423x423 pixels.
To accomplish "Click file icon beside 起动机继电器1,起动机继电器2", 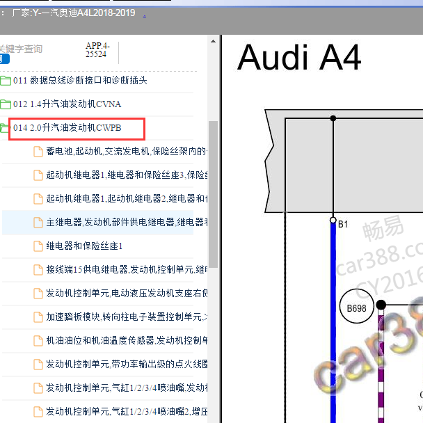I will (x=38, y=199).
